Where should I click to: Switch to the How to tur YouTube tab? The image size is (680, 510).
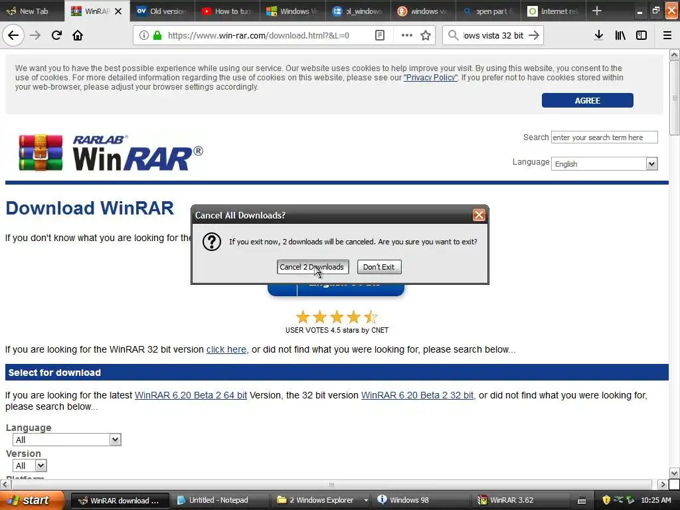[227, 11]
